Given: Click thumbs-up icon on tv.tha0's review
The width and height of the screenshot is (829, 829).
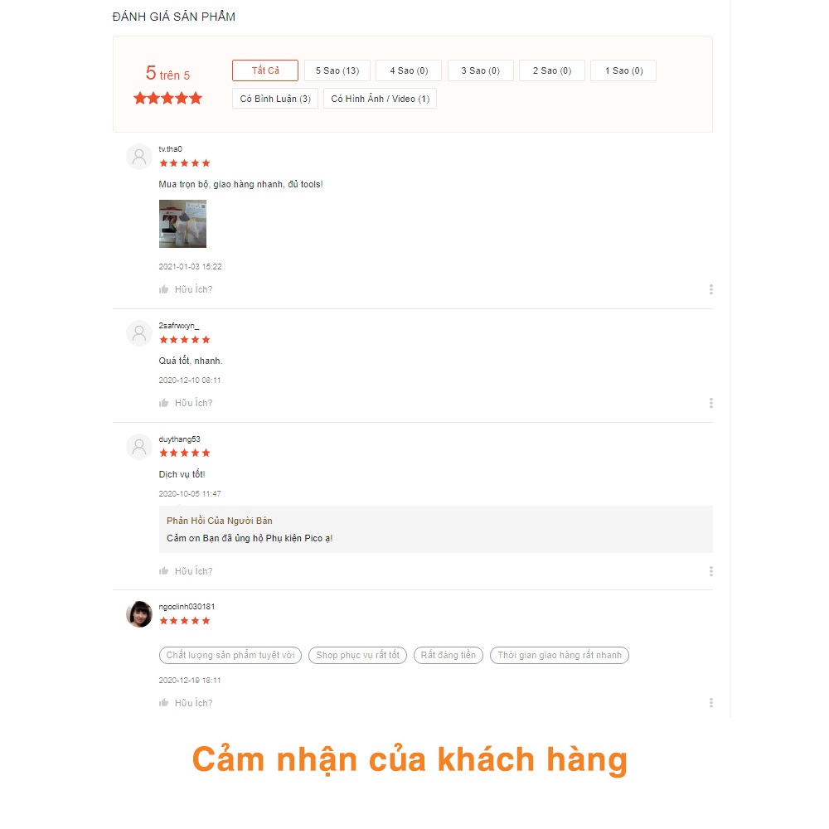Looking at the screenshot, I should point(163,289).
